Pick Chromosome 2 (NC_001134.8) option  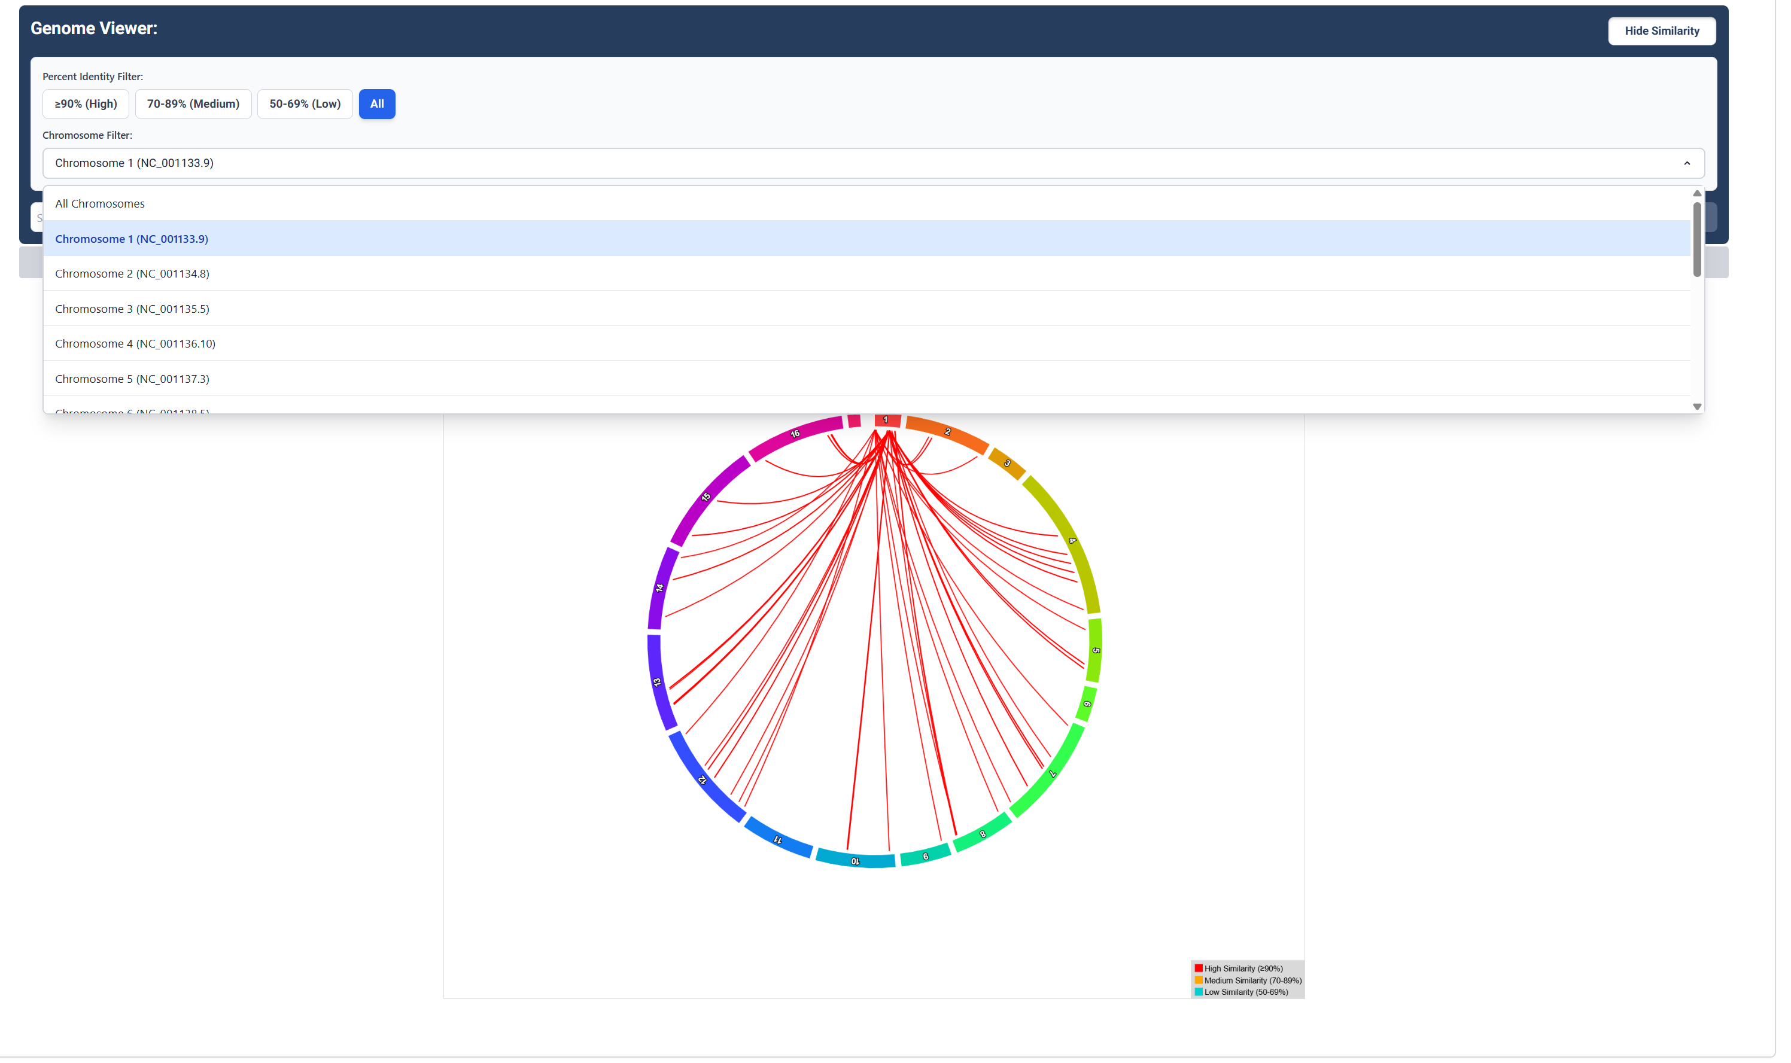[132, 273]
